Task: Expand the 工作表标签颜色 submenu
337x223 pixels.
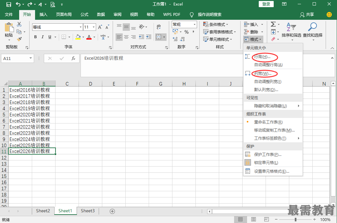Action: (x=273, y=138)
